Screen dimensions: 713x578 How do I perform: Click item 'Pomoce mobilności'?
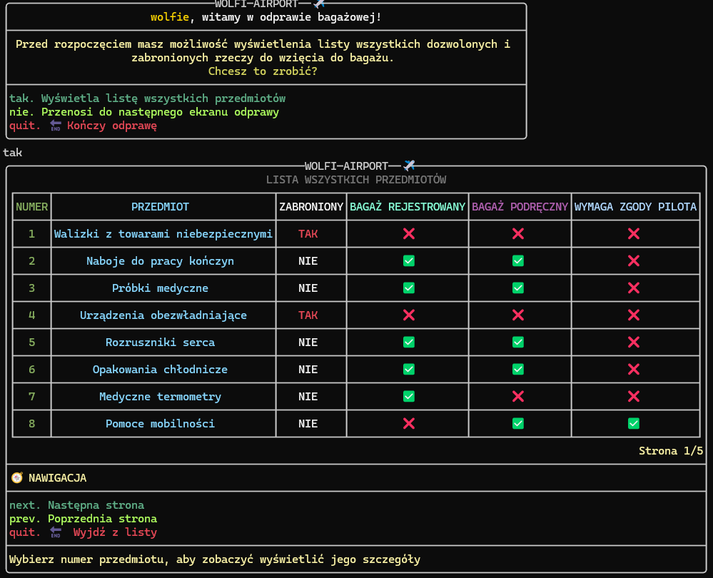tap(160, 423)
